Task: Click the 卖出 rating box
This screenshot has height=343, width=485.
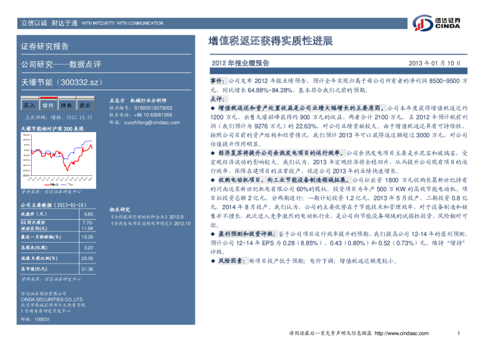Action: [x=85, y=105]
